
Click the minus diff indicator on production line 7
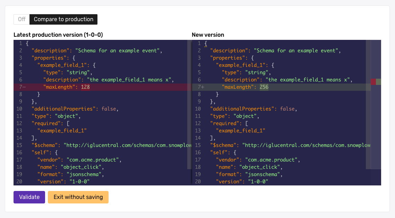[24, 87]
